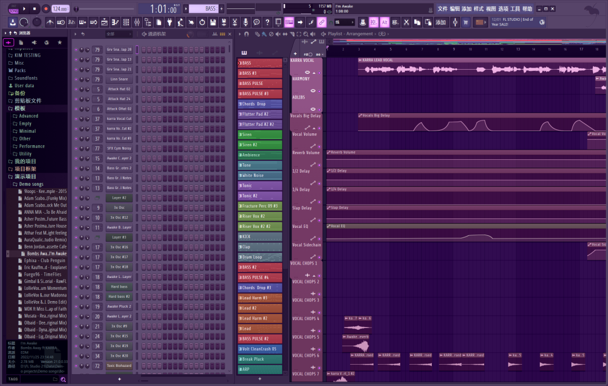Click the Save project disk icon
608x386 pixels.
[213, 21]
